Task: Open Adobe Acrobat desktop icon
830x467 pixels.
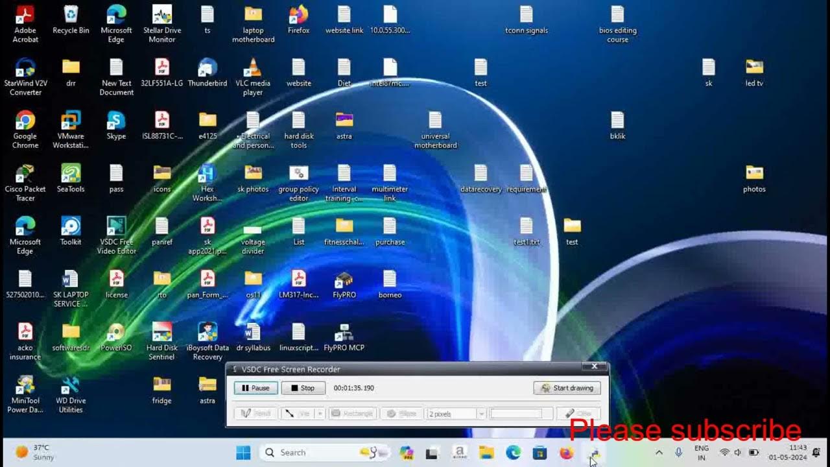Action: click(25, 24)
